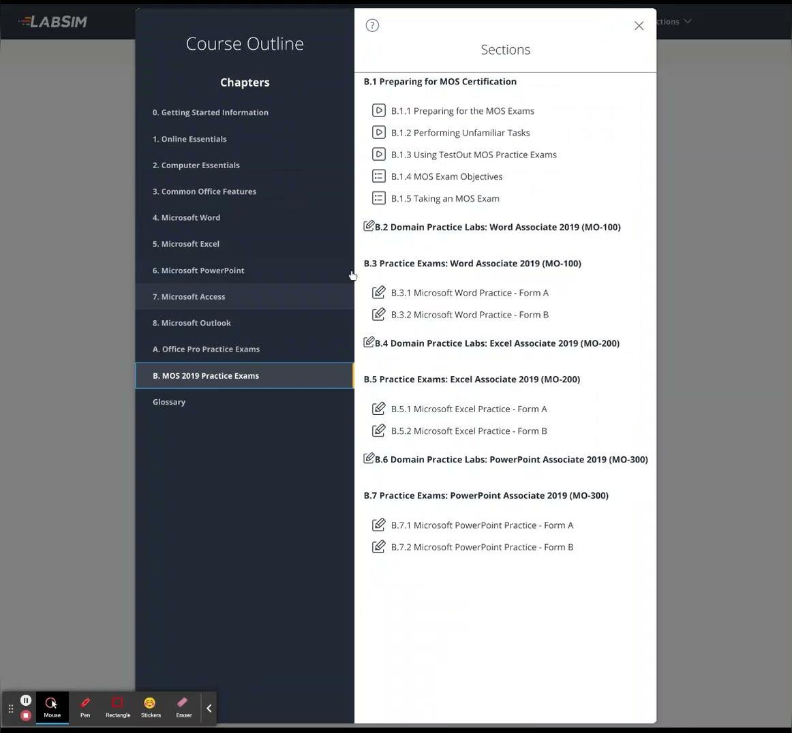Viewport: 792px width, 733px height.
Task: Click the help question mark icon
Action: (372, 25)
